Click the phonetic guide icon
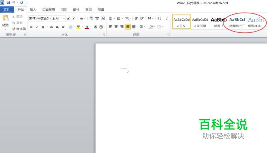The image size is (267, 153). [97, 18]
